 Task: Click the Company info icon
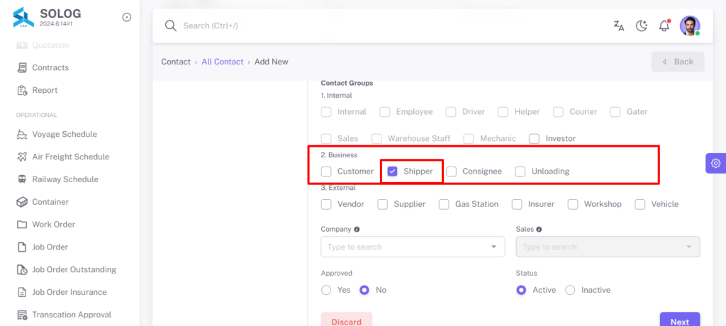click(357, 229)
